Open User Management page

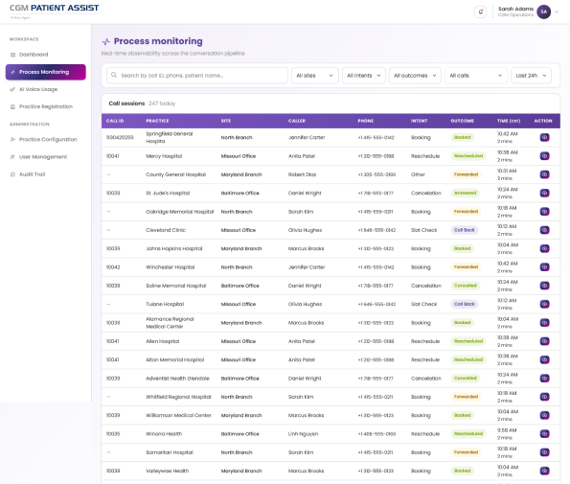click(x=45, y=157)
